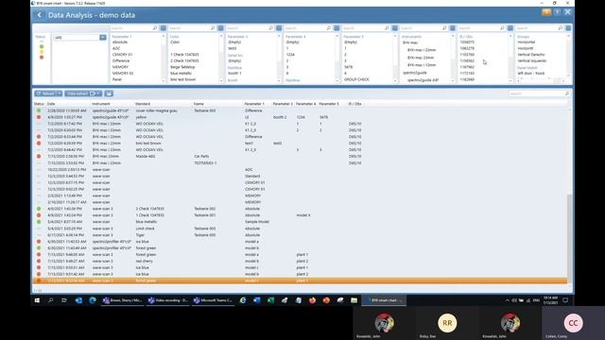Sort table by Parameter 1 column header
605x340 pixels.
pyautogui.click(x=254, y=104)
